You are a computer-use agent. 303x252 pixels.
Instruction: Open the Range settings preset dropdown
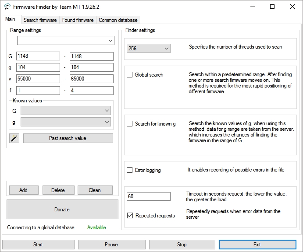(66, 41)
